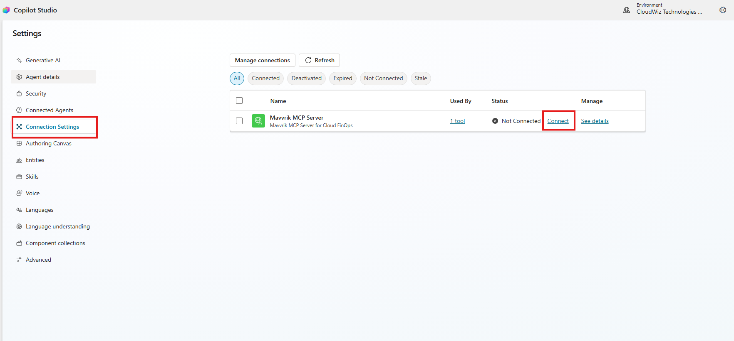Open See details link for Mavvrik MCP Server
The height and width of the screenshot is (341, 734).
[595, 121]
